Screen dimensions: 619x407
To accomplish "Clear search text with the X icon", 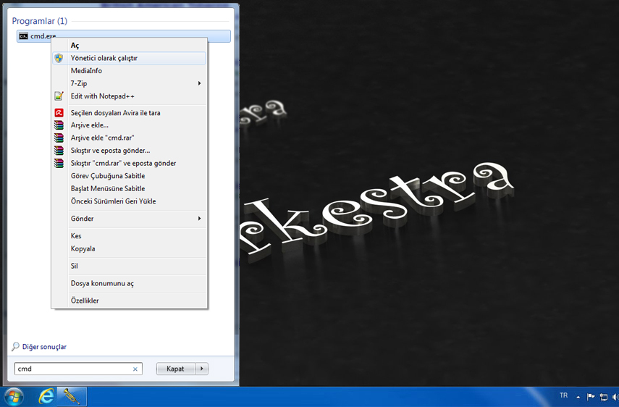I will (x=135, y=369).
